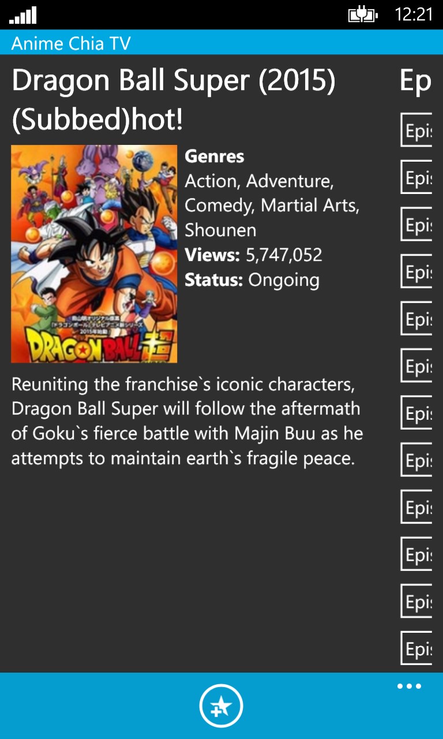Tap the Dragon Ball Super poster image
Screen dimensions: 443x739
[x=94, y=253]
